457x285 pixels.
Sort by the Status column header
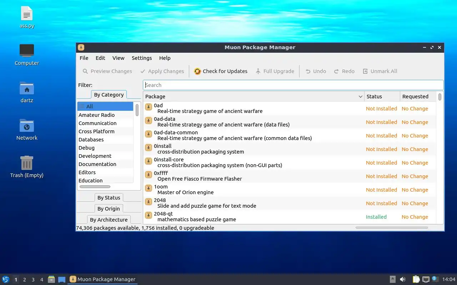(x=382, y=97)
